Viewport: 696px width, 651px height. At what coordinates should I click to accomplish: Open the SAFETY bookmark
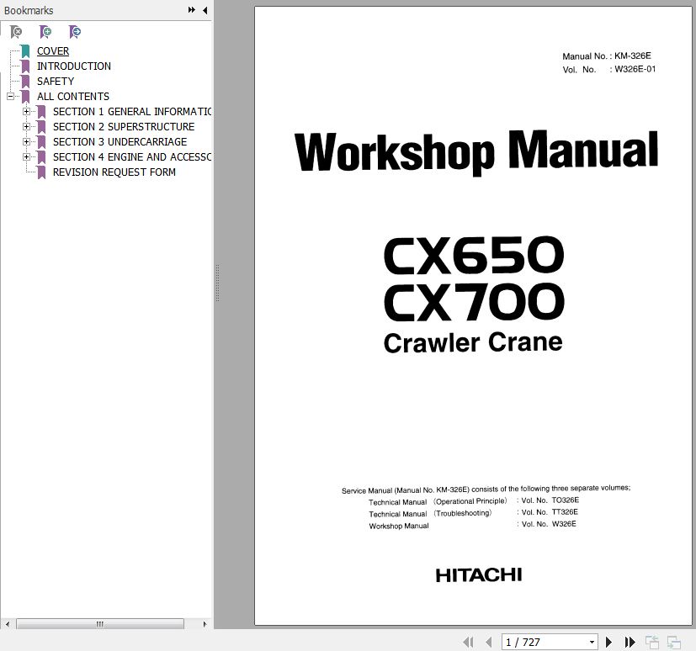coord(56,81)
